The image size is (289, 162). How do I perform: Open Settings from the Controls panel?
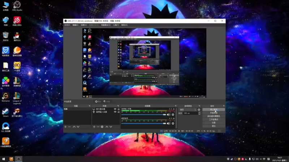213,123
